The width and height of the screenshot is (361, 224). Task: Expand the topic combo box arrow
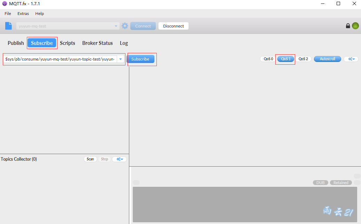tap(121, 59)
